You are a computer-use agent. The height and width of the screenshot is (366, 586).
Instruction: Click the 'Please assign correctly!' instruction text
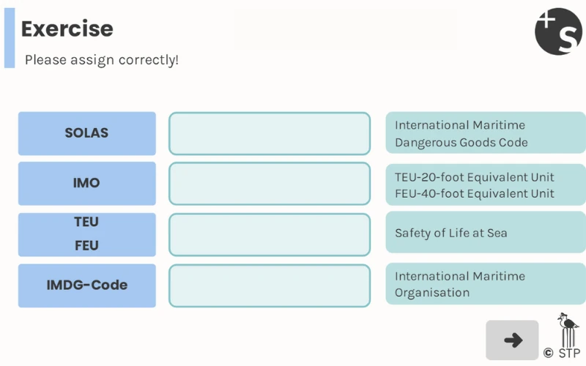point(102,60)
